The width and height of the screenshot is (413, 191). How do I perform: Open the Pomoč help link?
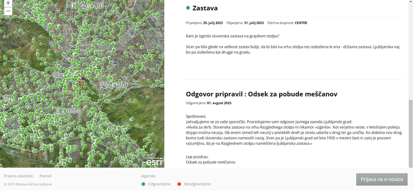coord(45,176)
